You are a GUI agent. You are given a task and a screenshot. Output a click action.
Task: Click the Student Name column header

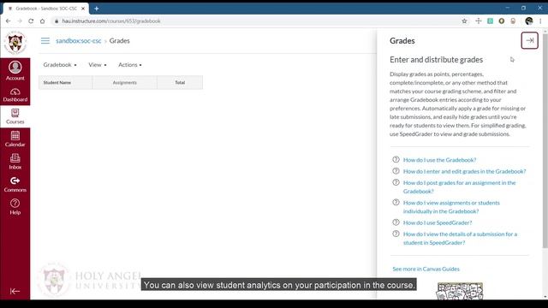[x=65, y=82]
